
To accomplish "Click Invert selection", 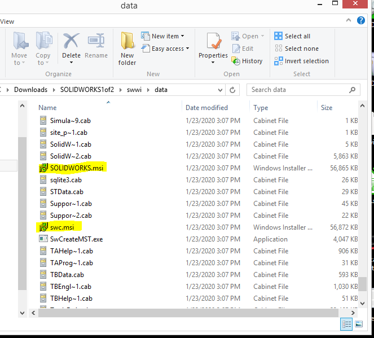I will coord(301,61).
